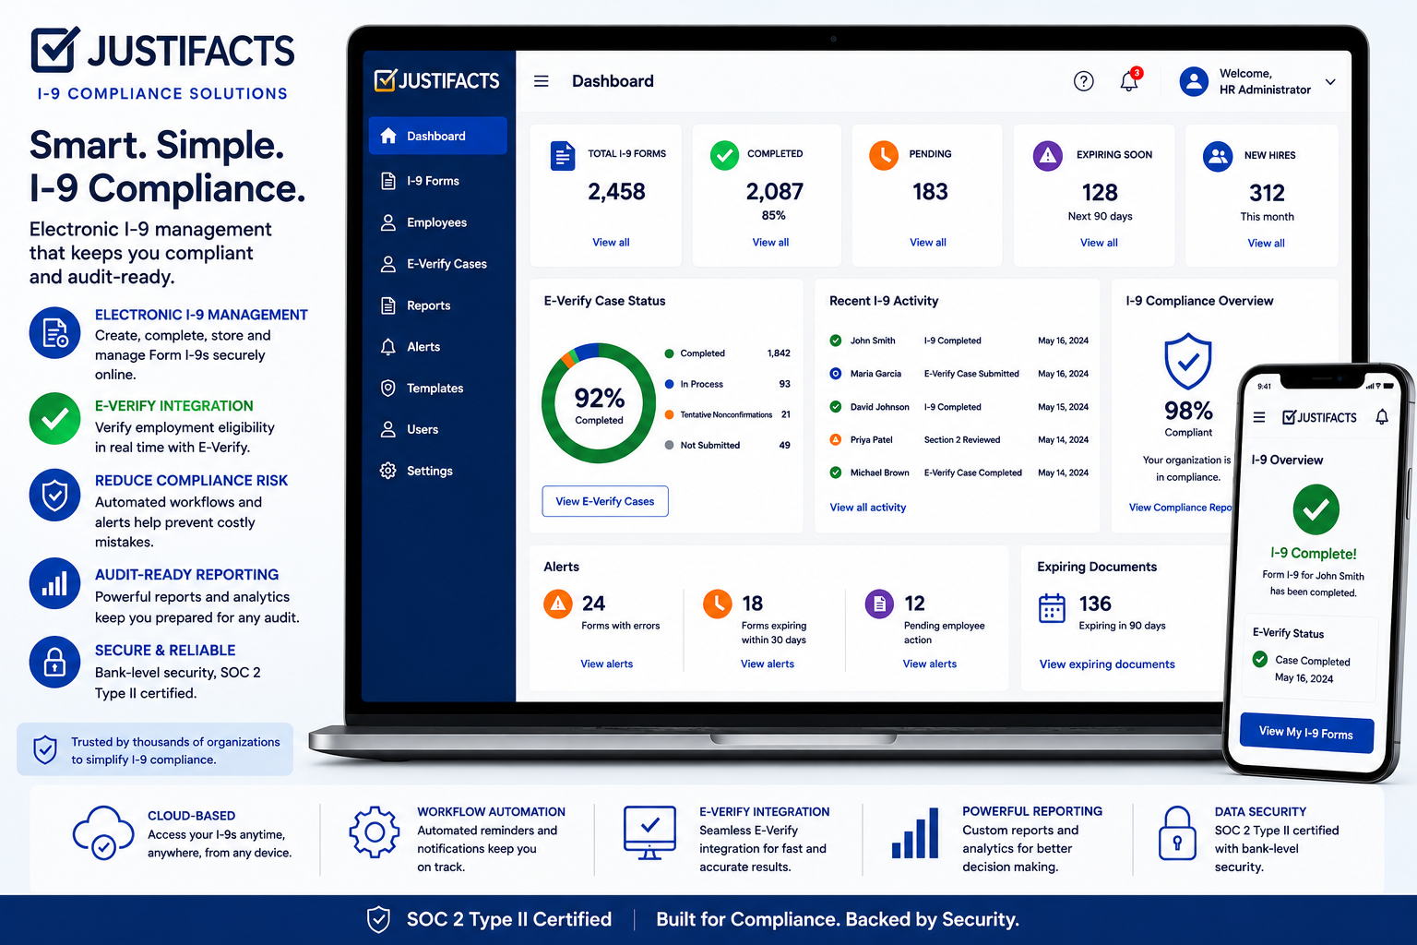The height and width of the screenshot is (945, 1417).
Task: Click the gray Not Submitted legend dot
Action: click(669, 446)
